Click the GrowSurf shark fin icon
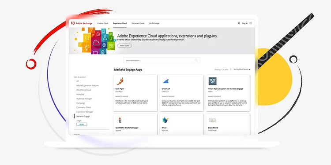 coord(165,81)
